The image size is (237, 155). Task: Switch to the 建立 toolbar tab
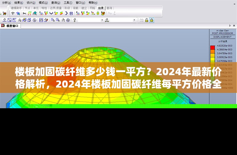pos(84,8)
